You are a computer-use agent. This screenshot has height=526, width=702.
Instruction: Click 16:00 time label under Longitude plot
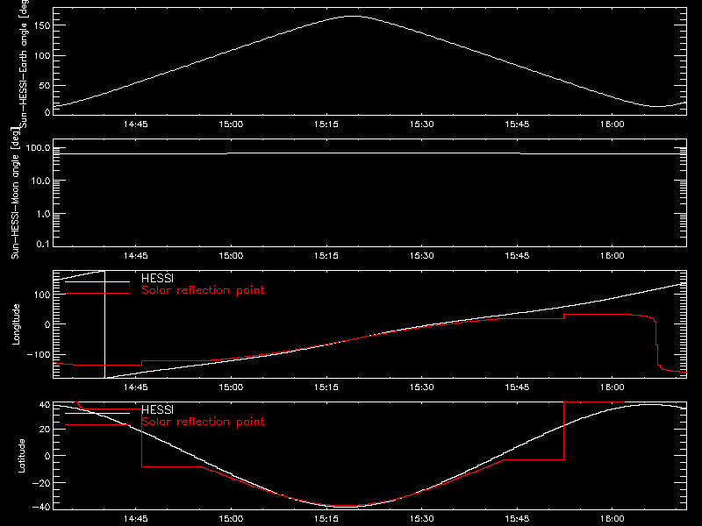click(x=612, y=387)
